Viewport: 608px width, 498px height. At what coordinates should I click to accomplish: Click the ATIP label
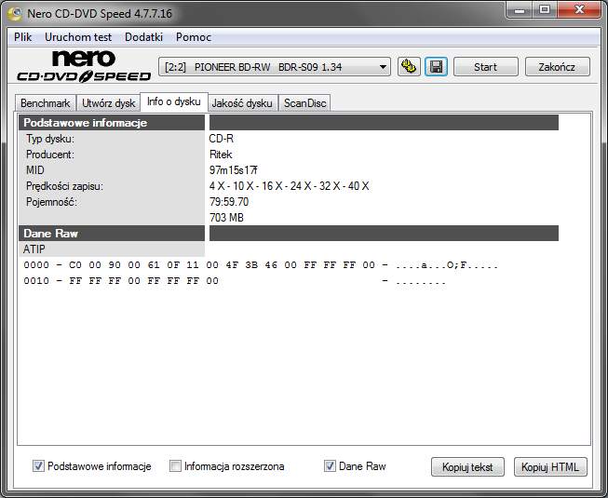[x=34, y=249]
